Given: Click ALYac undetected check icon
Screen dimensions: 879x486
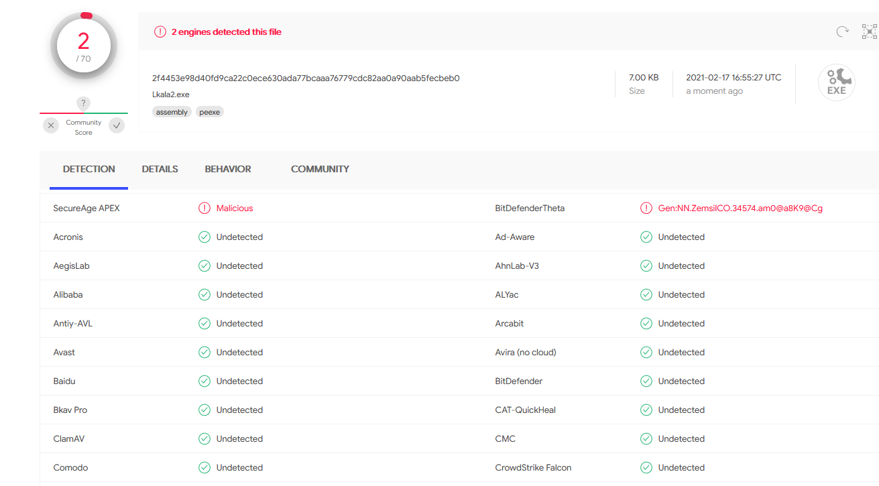Looking at the screenshot, I should [646, 295].
